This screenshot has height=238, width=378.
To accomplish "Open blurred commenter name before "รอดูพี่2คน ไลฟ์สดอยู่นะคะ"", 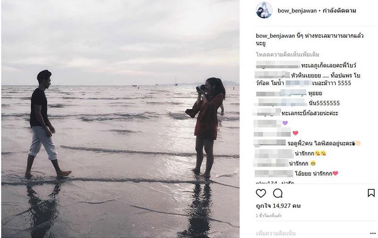I will (x=269, y=143).
